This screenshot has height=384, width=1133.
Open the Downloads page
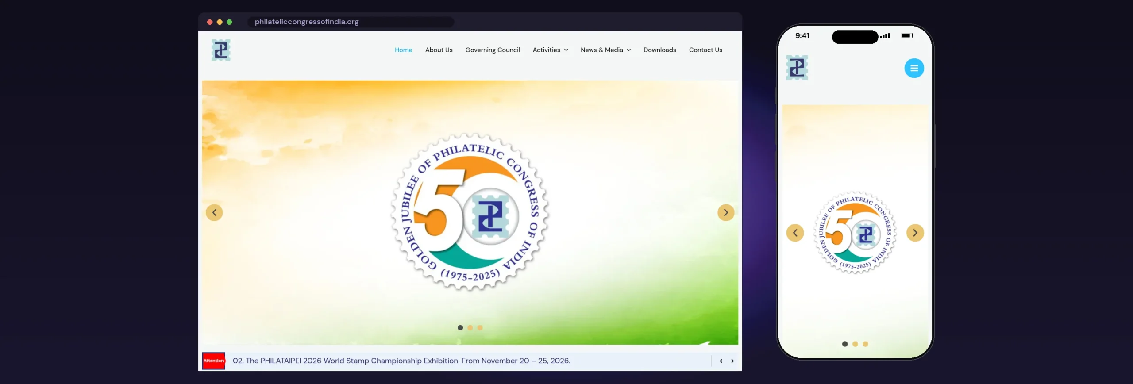pyautogui.click(x=659, y=50)
